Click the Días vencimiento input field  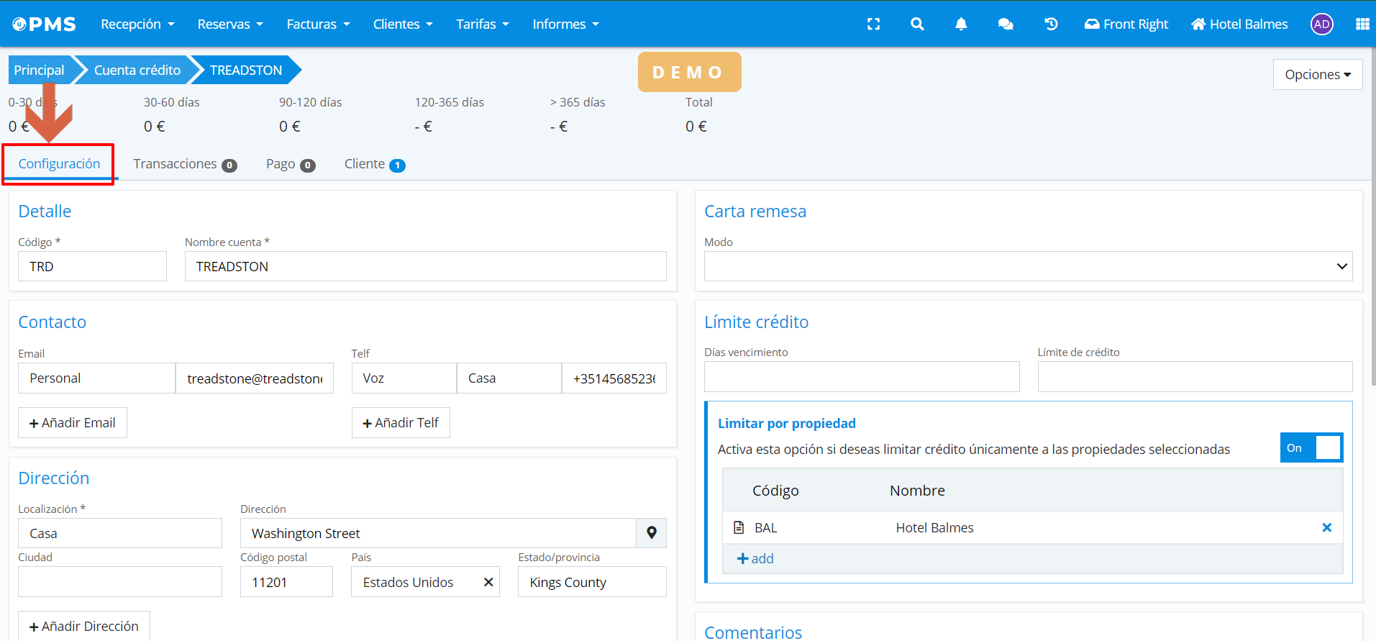coord(861,377)
